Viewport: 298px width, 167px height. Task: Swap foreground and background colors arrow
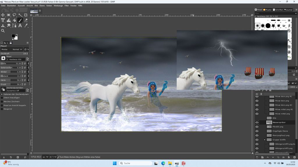coord(17,35)
